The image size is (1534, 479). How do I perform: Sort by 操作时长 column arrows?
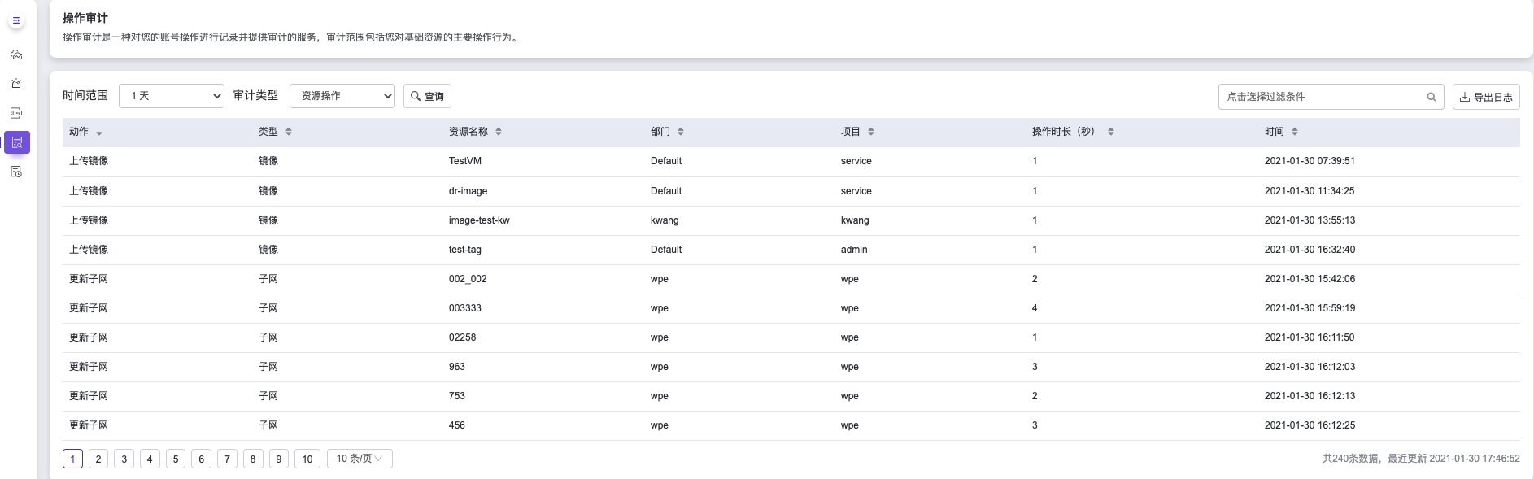[1110, 132]
